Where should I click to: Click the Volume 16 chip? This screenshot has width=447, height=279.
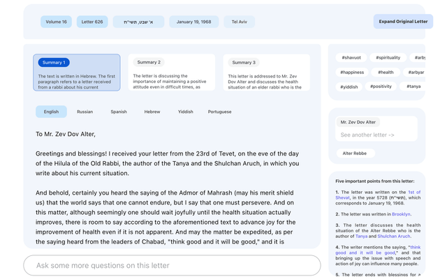pyautogui.click(x=56, y=22)
